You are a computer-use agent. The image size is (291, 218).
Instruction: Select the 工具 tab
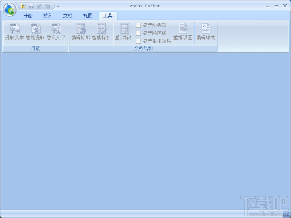108,16
